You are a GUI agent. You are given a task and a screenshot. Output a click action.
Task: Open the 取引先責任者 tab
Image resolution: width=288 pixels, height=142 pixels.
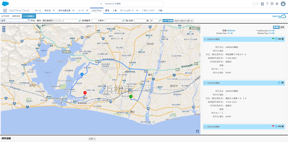coord(64,10)
